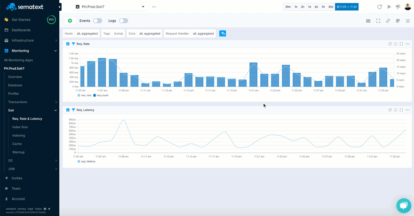Refresh the Req. Rate chart
Viewport: 414px width, 216px height.
point(390,44)
